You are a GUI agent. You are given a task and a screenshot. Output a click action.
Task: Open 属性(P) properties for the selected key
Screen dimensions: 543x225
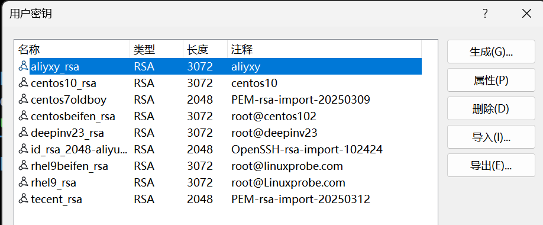(x=491, y=80)
